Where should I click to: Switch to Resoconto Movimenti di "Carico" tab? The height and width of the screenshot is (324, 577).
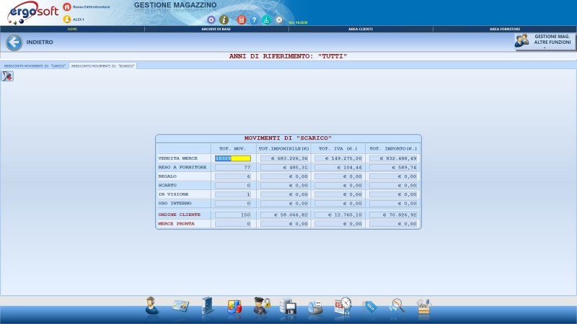click(35, 66)
